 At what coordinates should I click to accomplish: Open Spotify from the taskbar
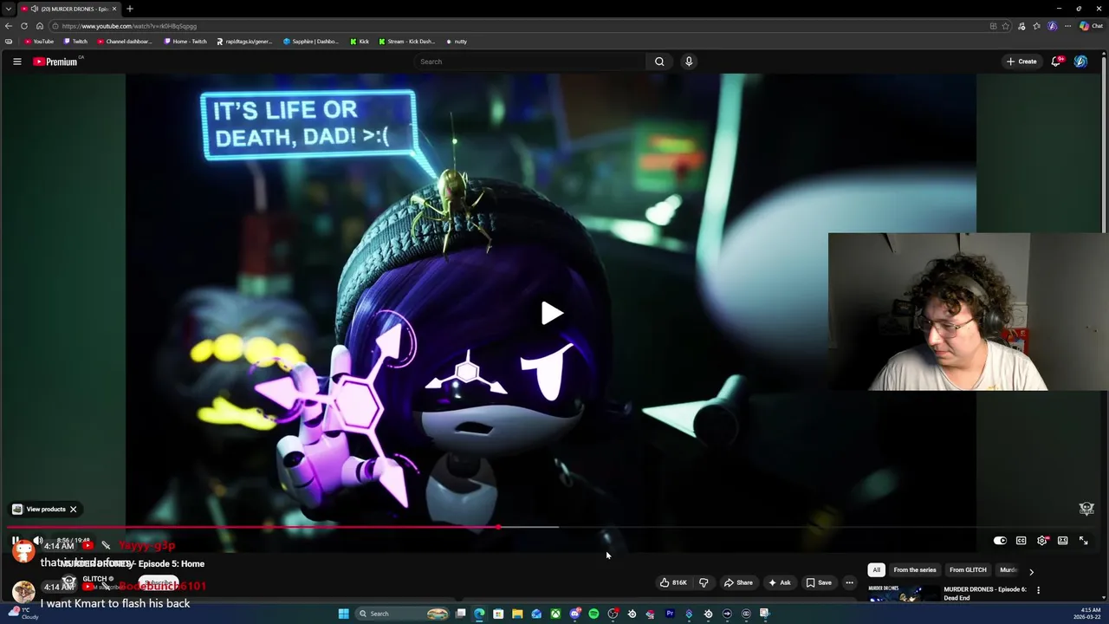pos(593,614)
